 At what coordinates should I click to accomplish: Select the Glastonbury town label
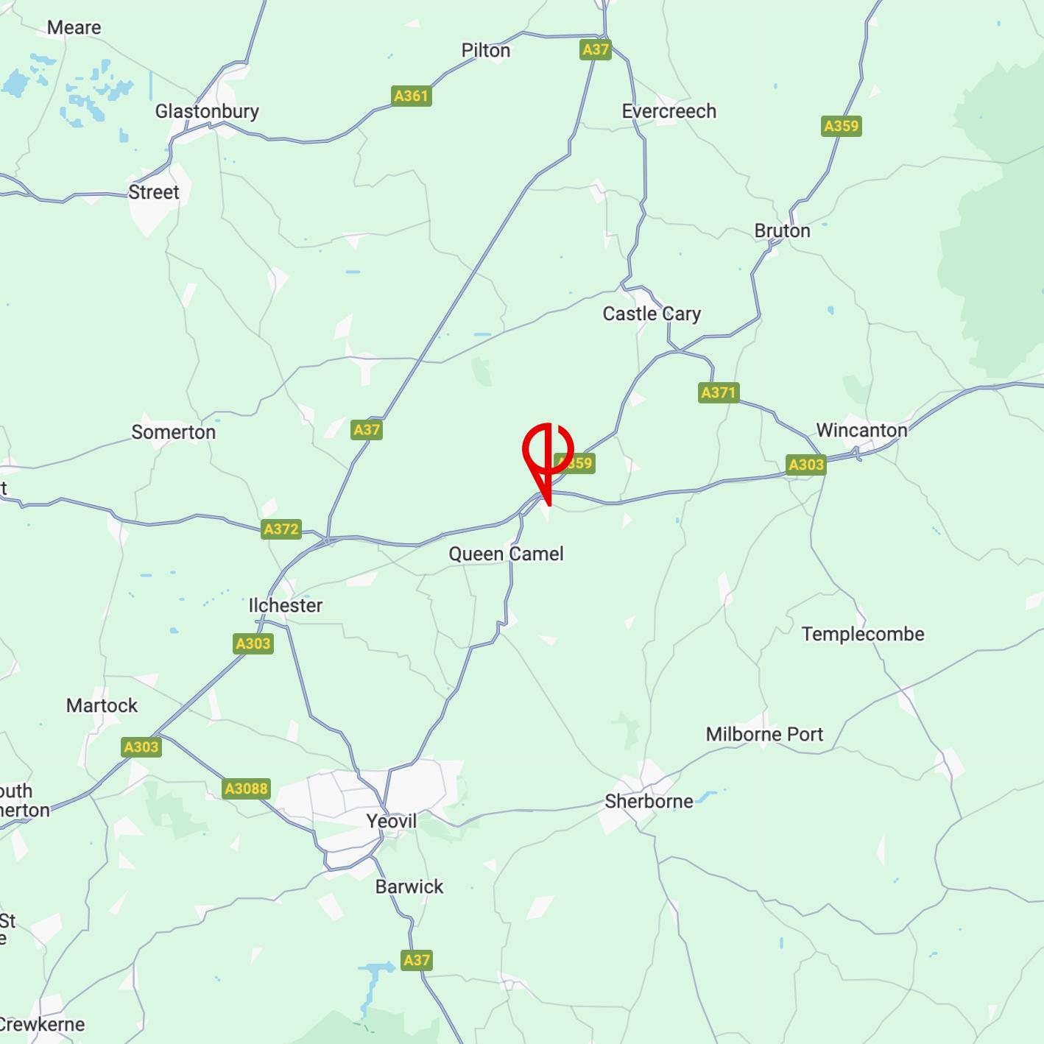(207, 111)
